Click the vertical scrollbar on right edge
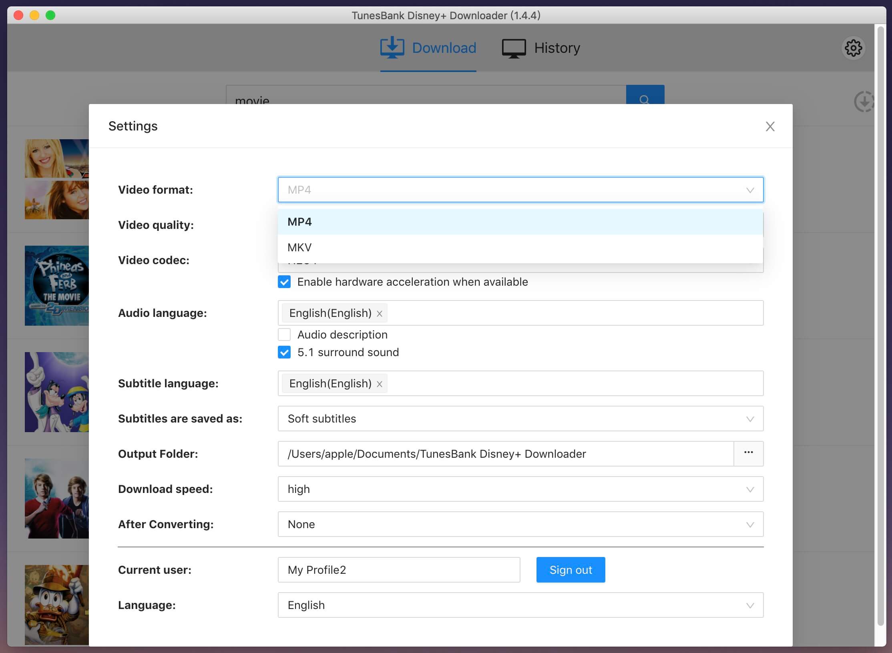892x653 pixels. tap(880, 326)
